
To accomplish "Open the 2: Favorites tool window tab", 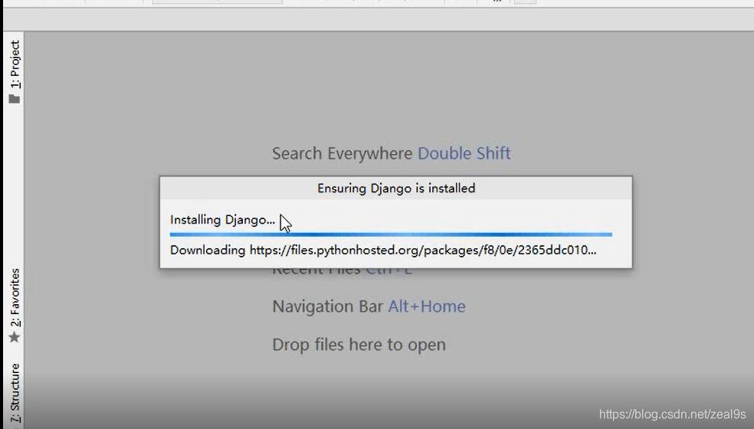I will (15, 306).
